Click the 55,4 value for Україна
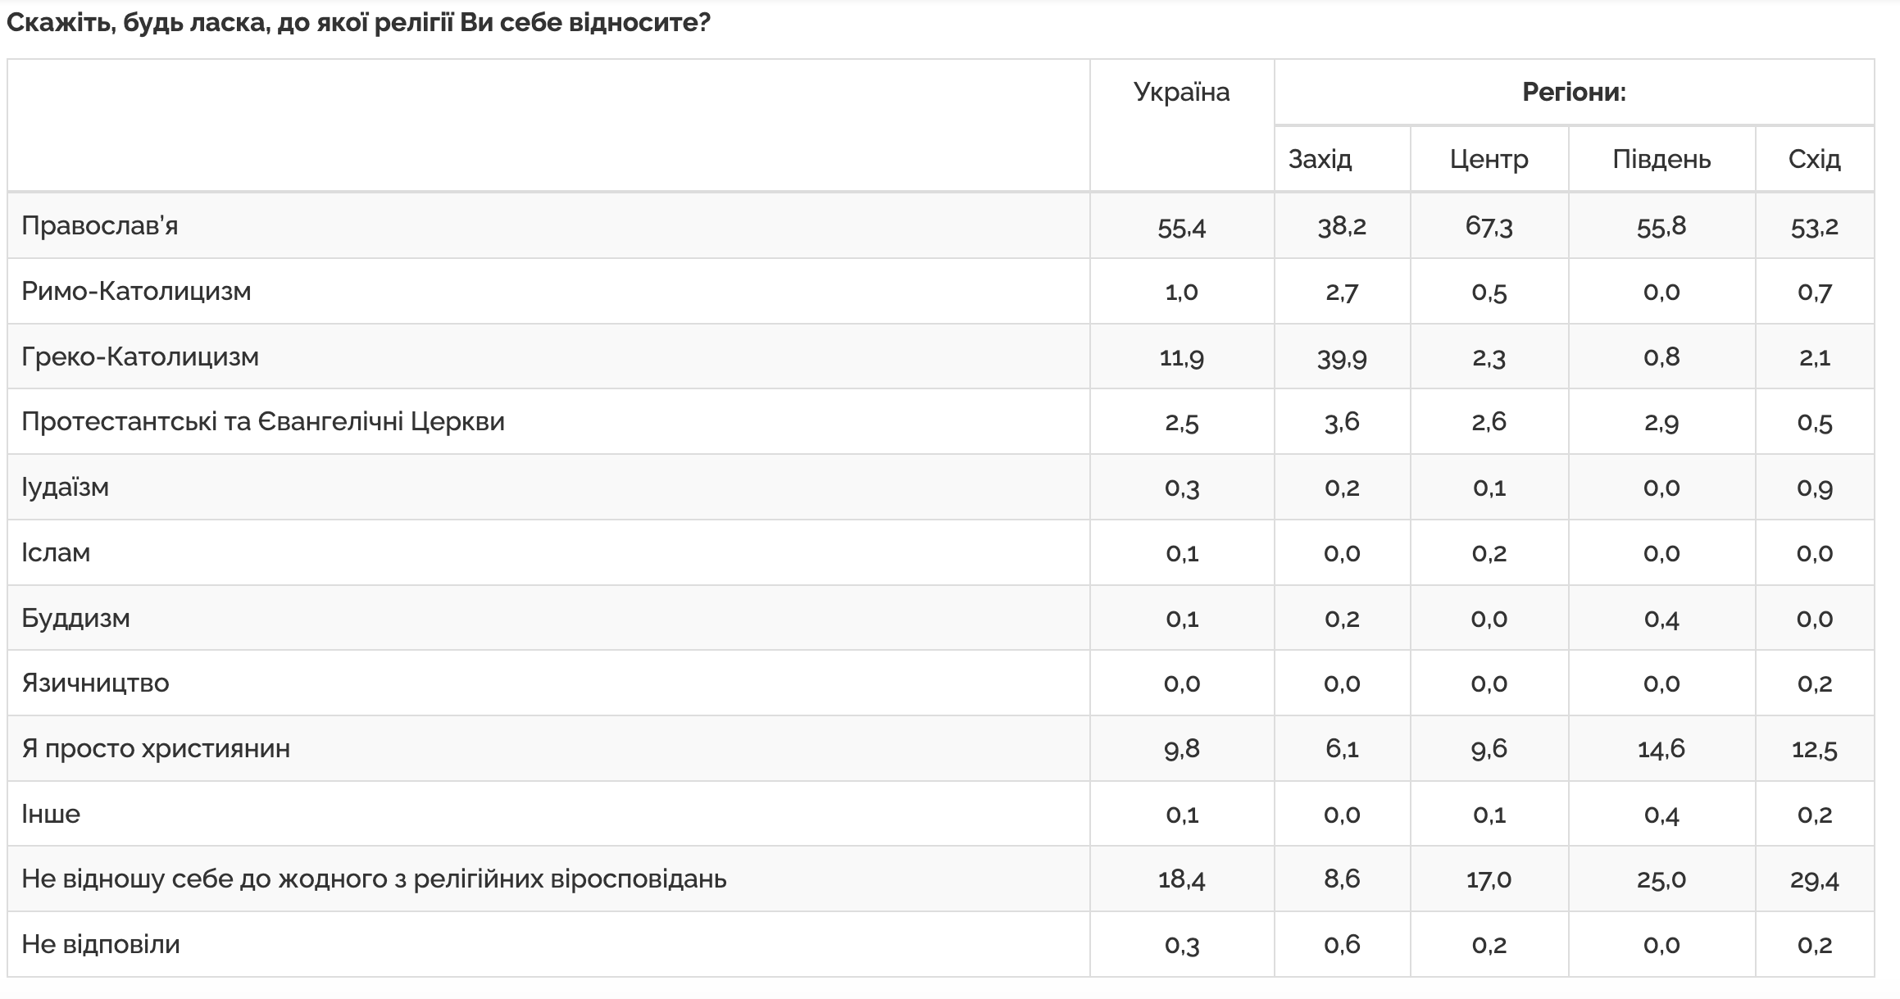The height and width of the screenshot is (999, 1900). (1181, 226)
